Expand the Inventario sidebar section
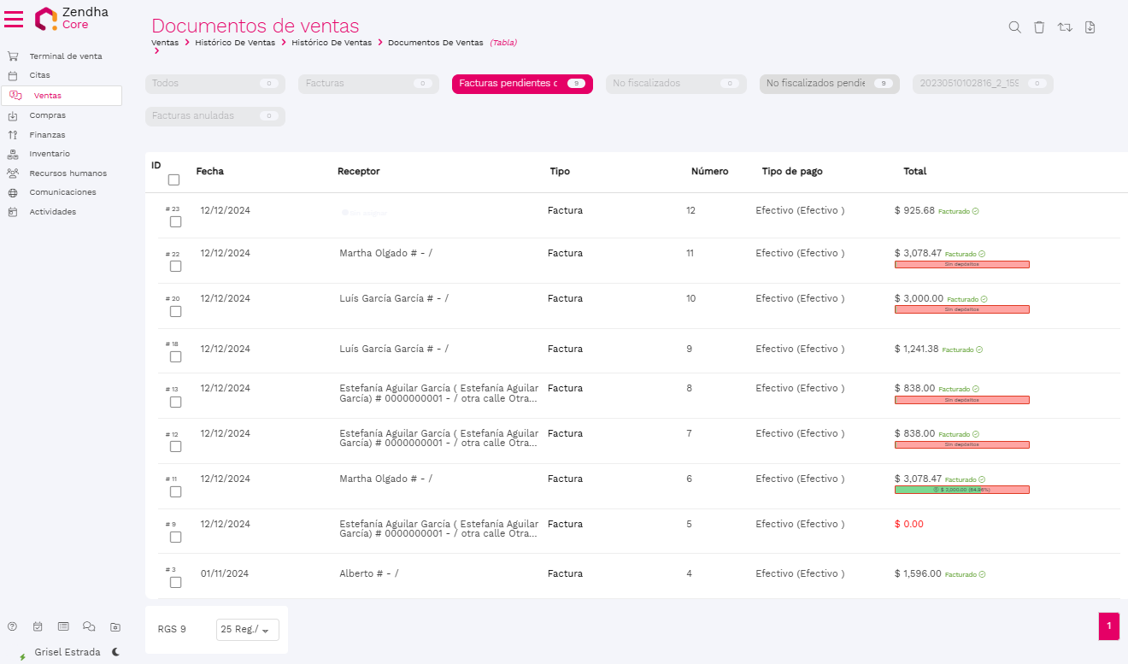Screen dimensions: 1128x664 pos(50,154)
